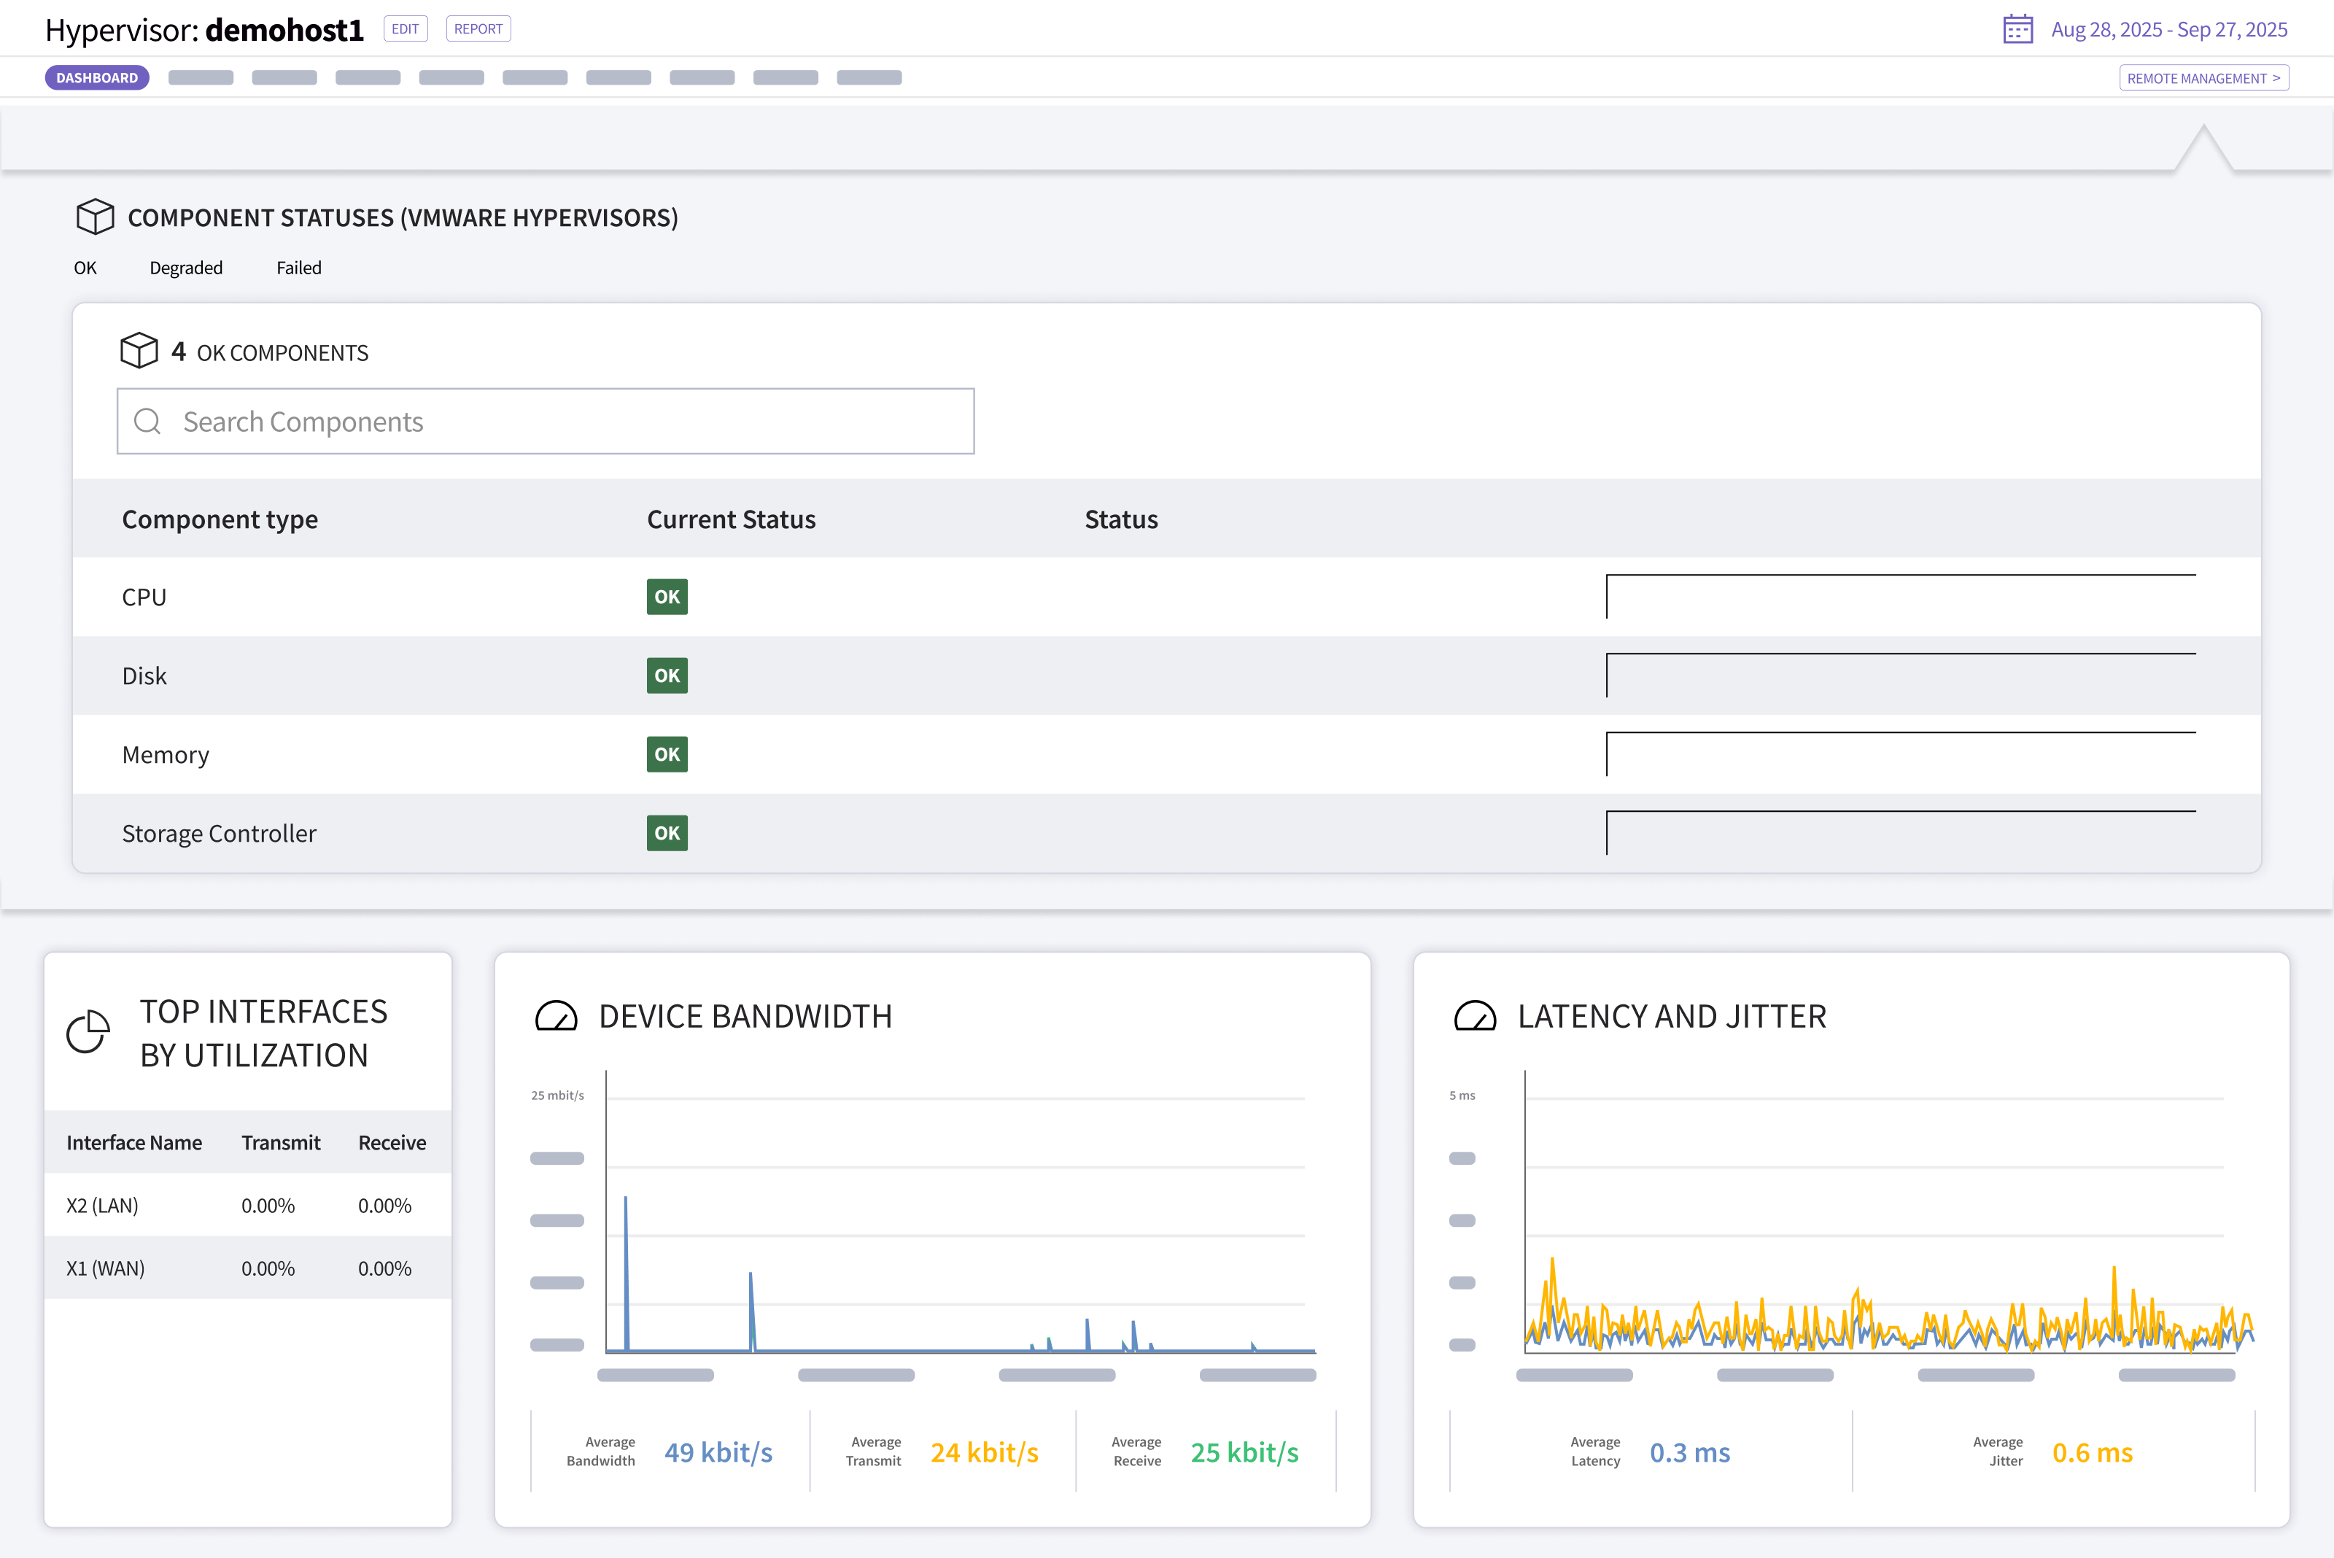Click the OK status badge on the CPU row
This screenshot has width=2334, height=1558.
coord(667,596)
